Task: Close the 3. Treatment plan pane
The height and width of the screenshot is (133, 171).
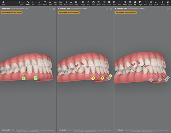Action: [x=111, y=9]
